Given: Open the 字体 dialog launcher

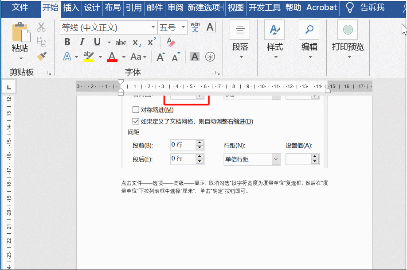Looking at the screenshot, I should click(218, 73).
